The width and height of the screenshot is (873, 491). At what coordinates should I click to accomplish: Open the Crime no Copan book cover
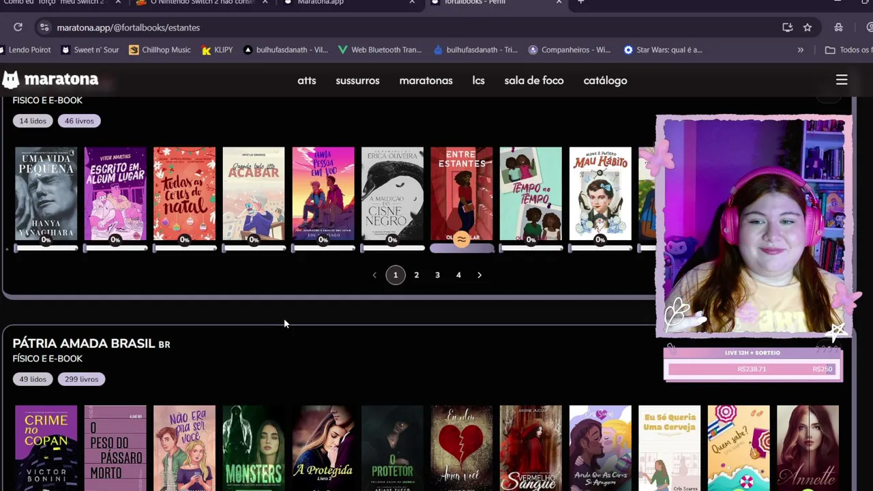(46, 448)
